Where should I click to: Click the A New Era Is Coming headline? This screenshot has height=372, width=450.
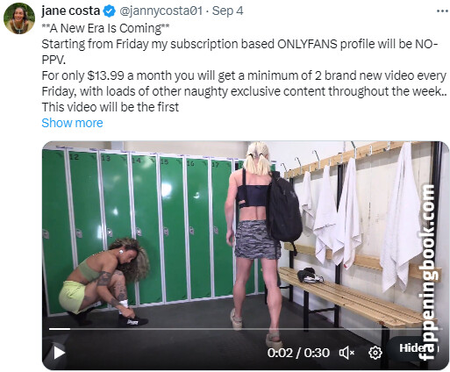105,28
